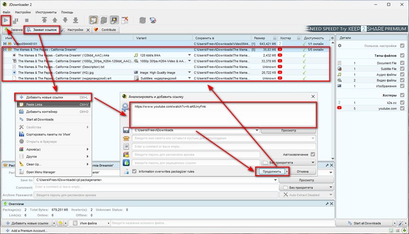Image resolution: width=409 pixels, height=234 pixels.
Task: Click the YouTube URL text area
Action: coord(223,115)
